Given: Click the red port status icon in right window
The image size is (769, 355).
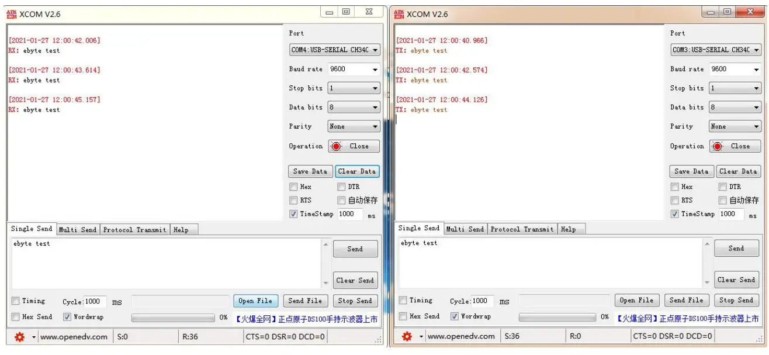Looking at the screenshot, I should 718,146.
